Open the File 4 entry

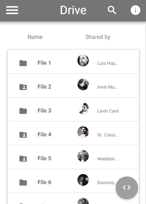(73, 133)
